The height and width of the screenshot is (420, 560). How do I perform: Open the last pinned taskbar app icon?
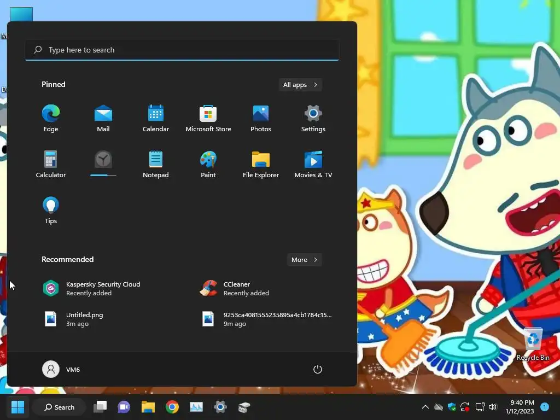tap(244, 407)
